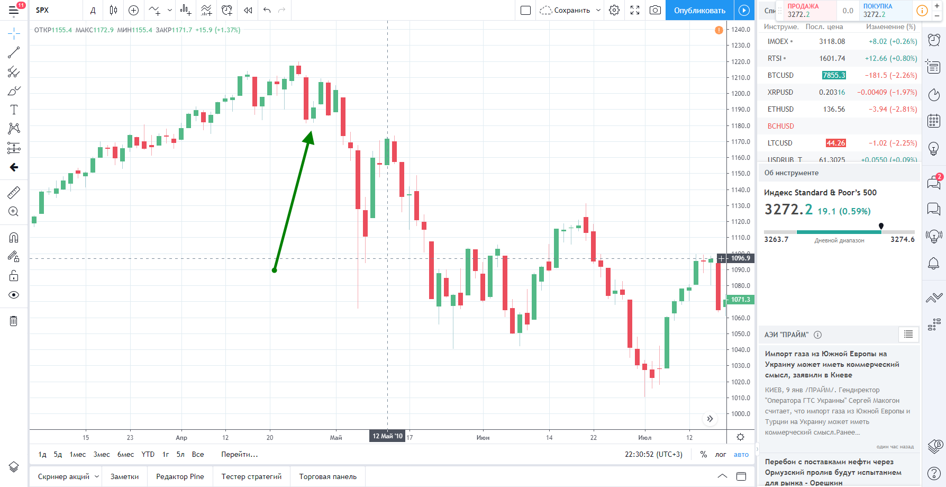Toggle visibility of all drawings (eye icon)

14,295
